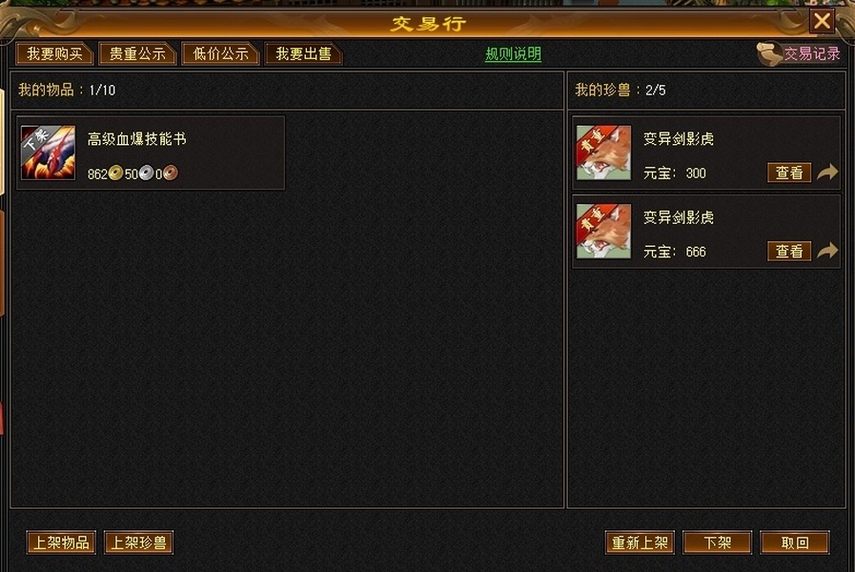Screen dimensions: 855x572
Task: Select the second 变异剑影虎 pet portrait
Action: [x=603, y=232]
